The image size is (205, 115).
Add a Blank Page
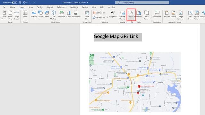coord(10,15)
